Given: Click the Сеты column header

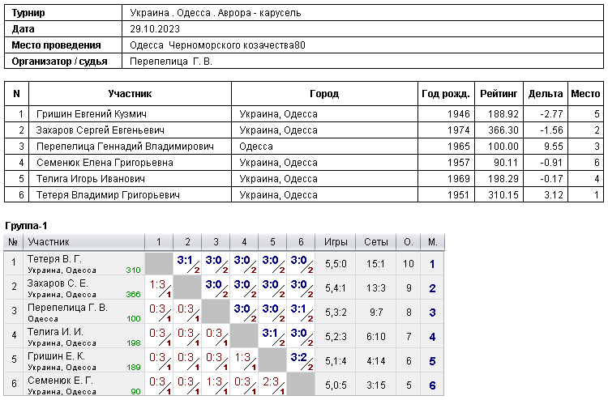Looking at the screenshot, I should tap(375, 242).
